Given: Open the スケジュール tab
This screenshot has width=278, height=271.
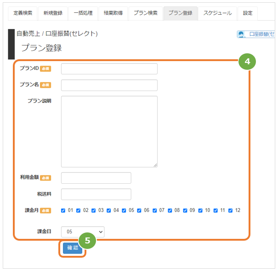Looking at the screenshot, I should (x=217, y=13).
